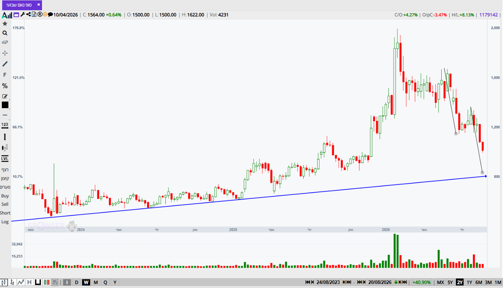The height and width of the screenshot is (288, 503).
Task: Select the M monthly interval
Action: pyautogui.click(x=96, y=282)
